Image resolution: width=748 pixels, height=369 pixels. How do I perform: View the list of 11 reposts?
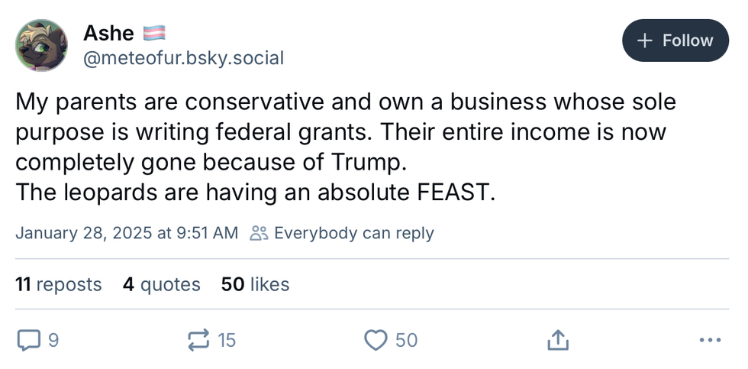(x=58, y=285)
